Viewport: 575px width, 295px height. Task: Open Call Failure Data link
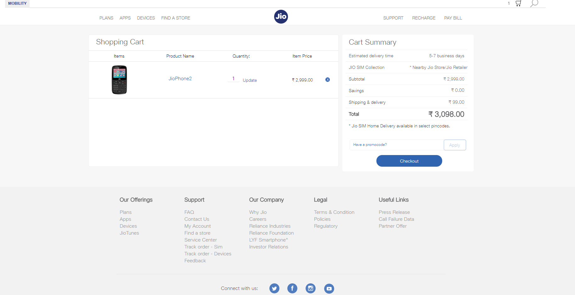pos(396,219)
